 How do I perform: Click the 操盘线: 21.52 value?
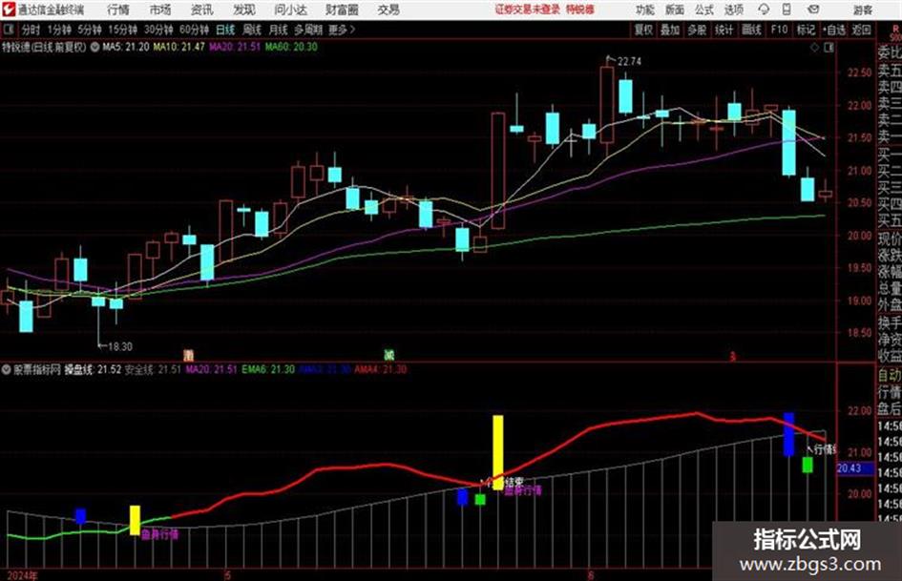point(93,369)
